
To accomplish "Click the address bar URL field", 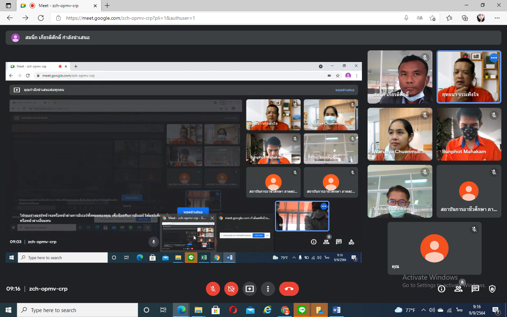I will (225, 18).
